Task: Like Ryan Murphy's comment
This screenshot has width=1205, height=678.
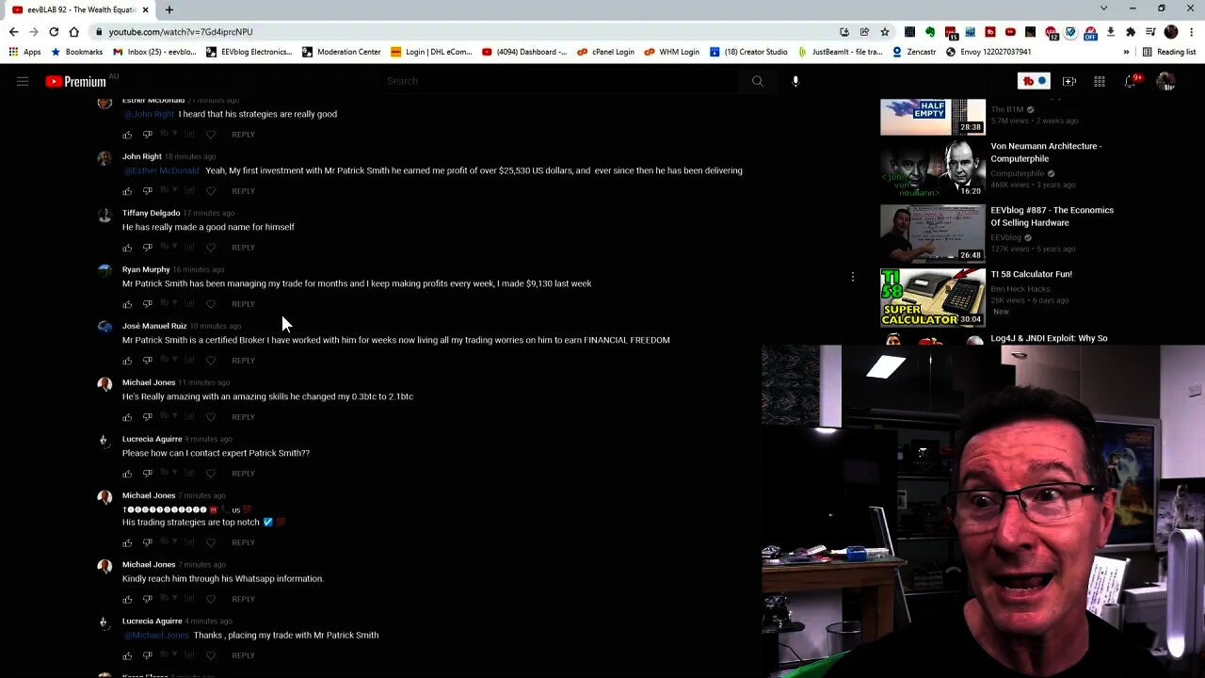Action: tap(127, 304)
